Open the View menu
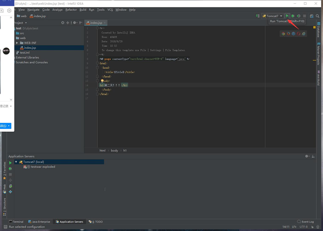Viewport: 323px width, 231px height. click(22, 10)
